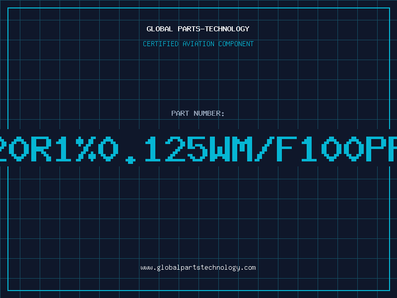Click the GLOBAL PARTS-TECHNOLOGY heading
This screenshot has height=298, width=397.
click(x=198, y=29)
